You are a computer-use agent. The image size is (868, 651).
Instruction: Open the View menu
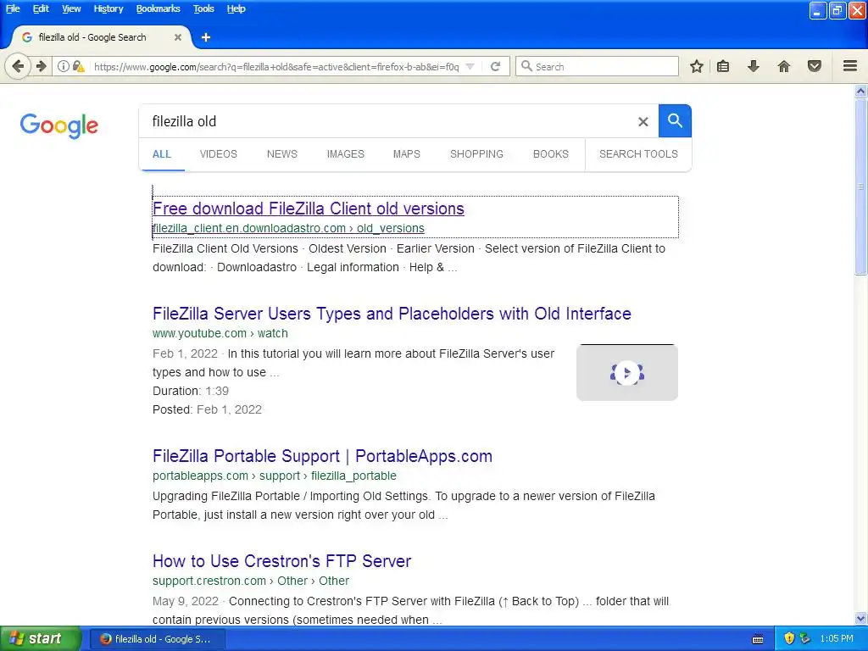(x=71, y=8)
